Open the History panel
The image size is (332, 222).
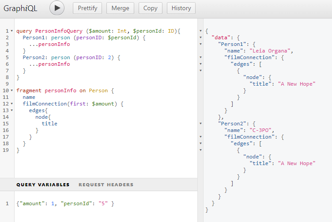point(181,8)
